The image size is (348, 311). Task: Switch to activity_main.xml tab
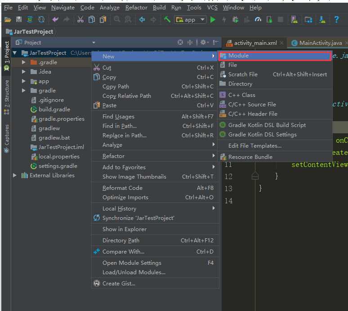coord(255,43)
